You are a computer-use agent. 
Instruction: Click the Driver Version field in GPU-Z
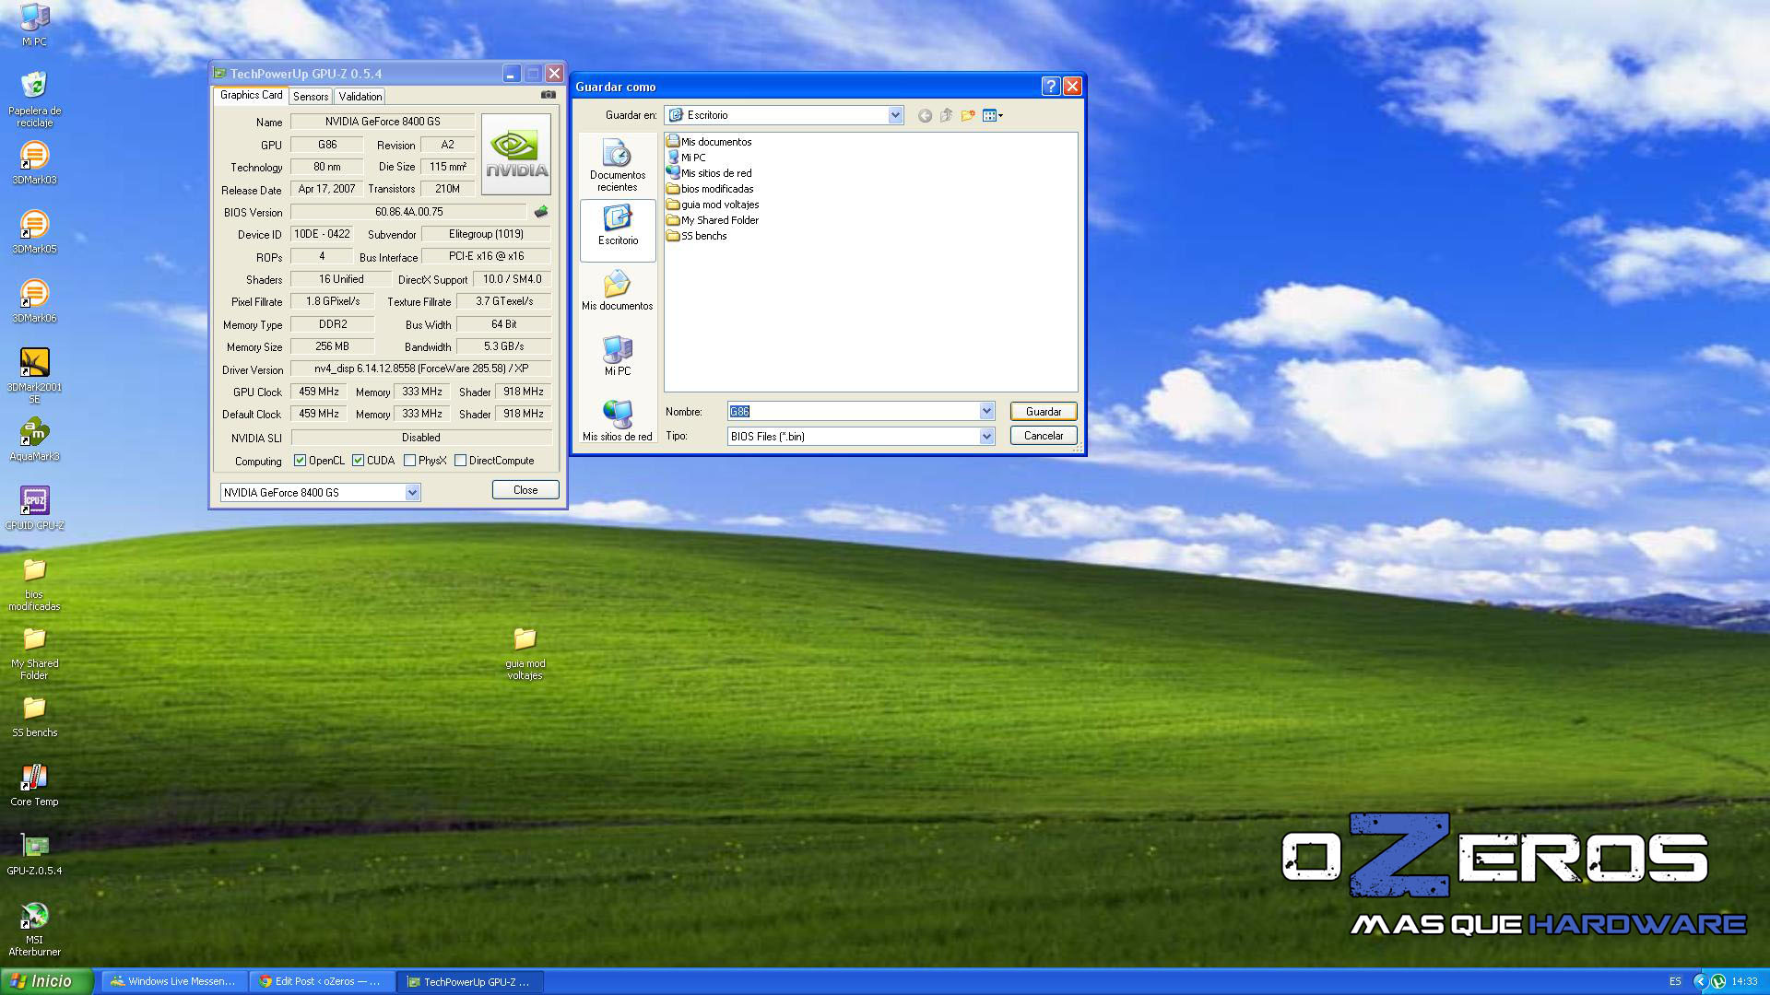[421, 369]
